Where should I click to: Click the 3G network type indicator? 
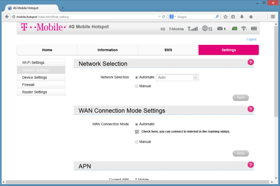[x=163, y=29]
